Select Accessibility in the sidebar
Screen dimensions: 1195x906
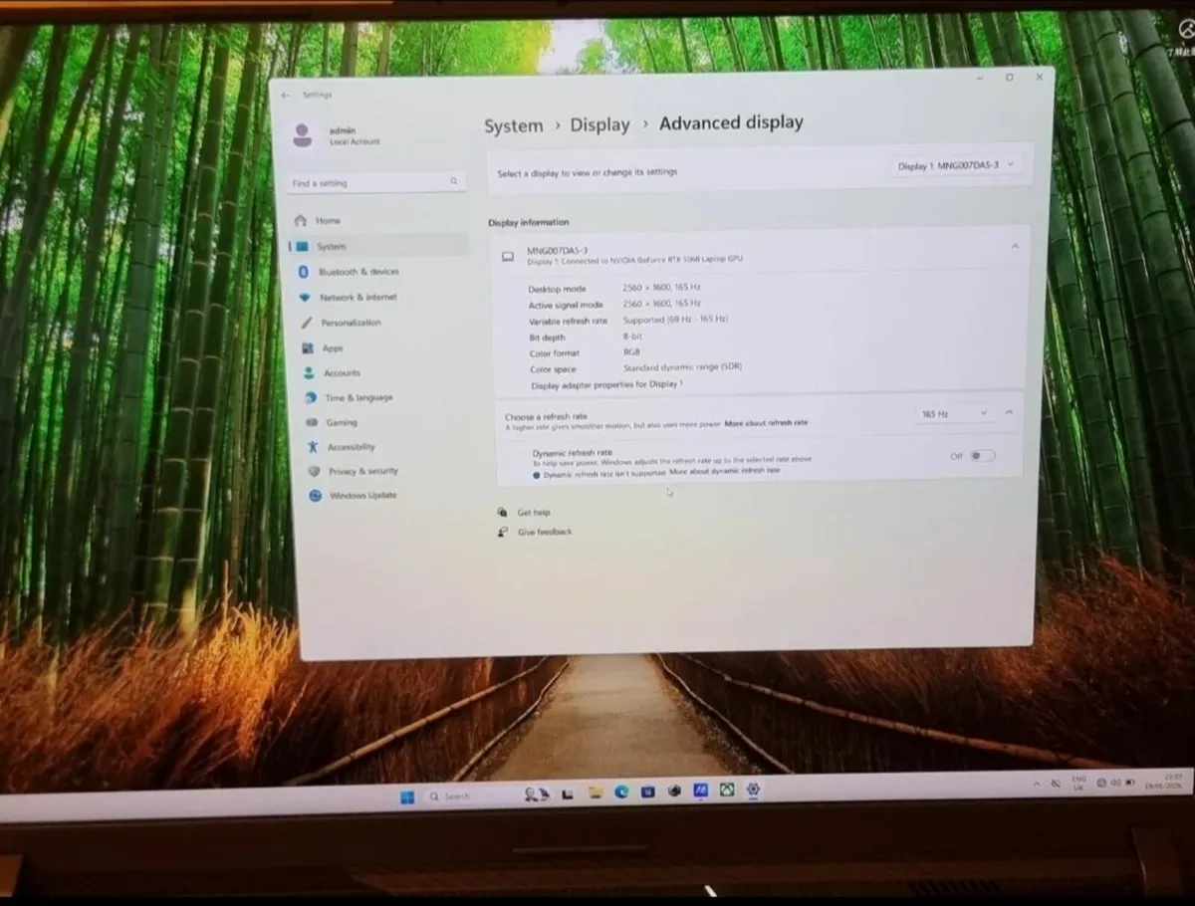tap(349, 446)
